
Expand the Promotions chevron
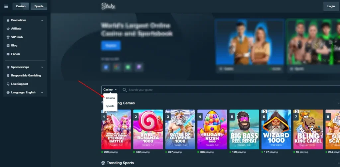(42, 20)
